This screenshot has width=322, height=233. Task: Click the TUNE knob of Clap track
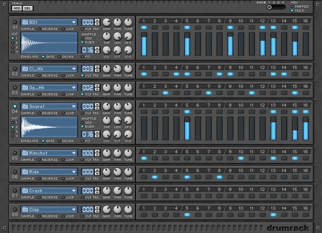pos(128,210)
